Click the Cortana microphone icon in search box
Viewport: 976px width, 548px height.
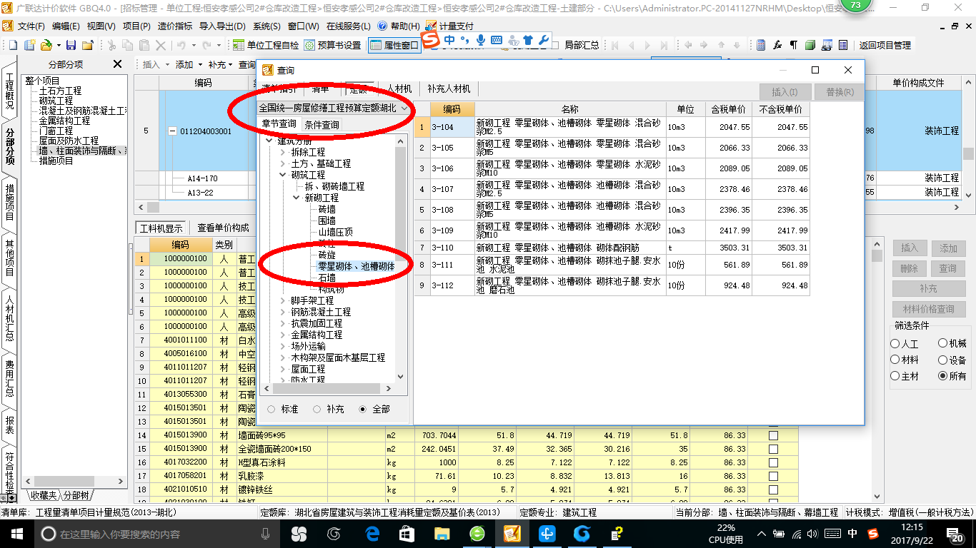pyautogui.click(x=266, y=534)
